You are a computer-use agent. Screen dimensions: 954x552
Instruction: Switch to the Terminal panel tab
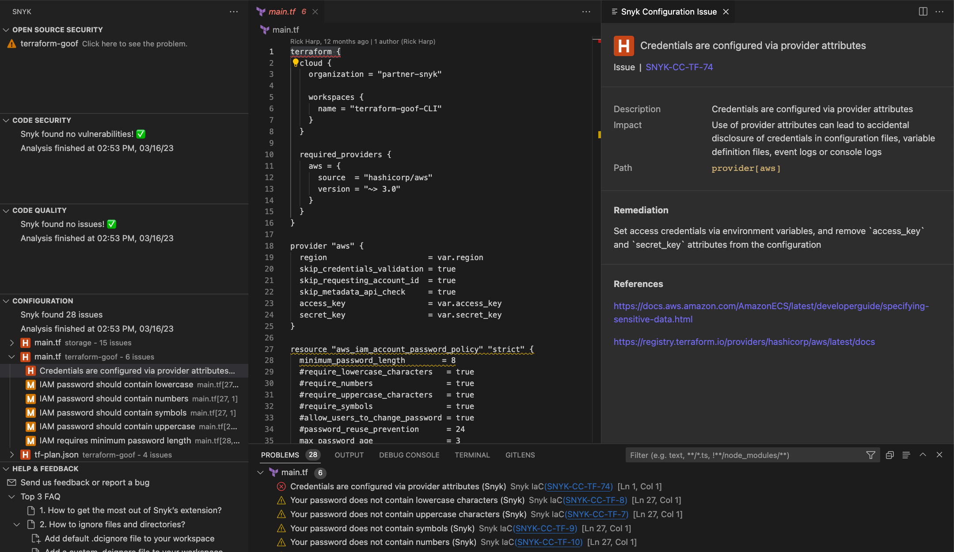click(472, 455)
